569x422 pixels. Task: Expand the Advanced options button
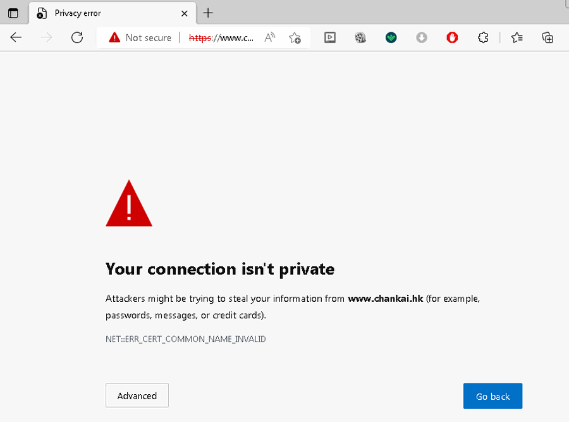pos(137,396)
